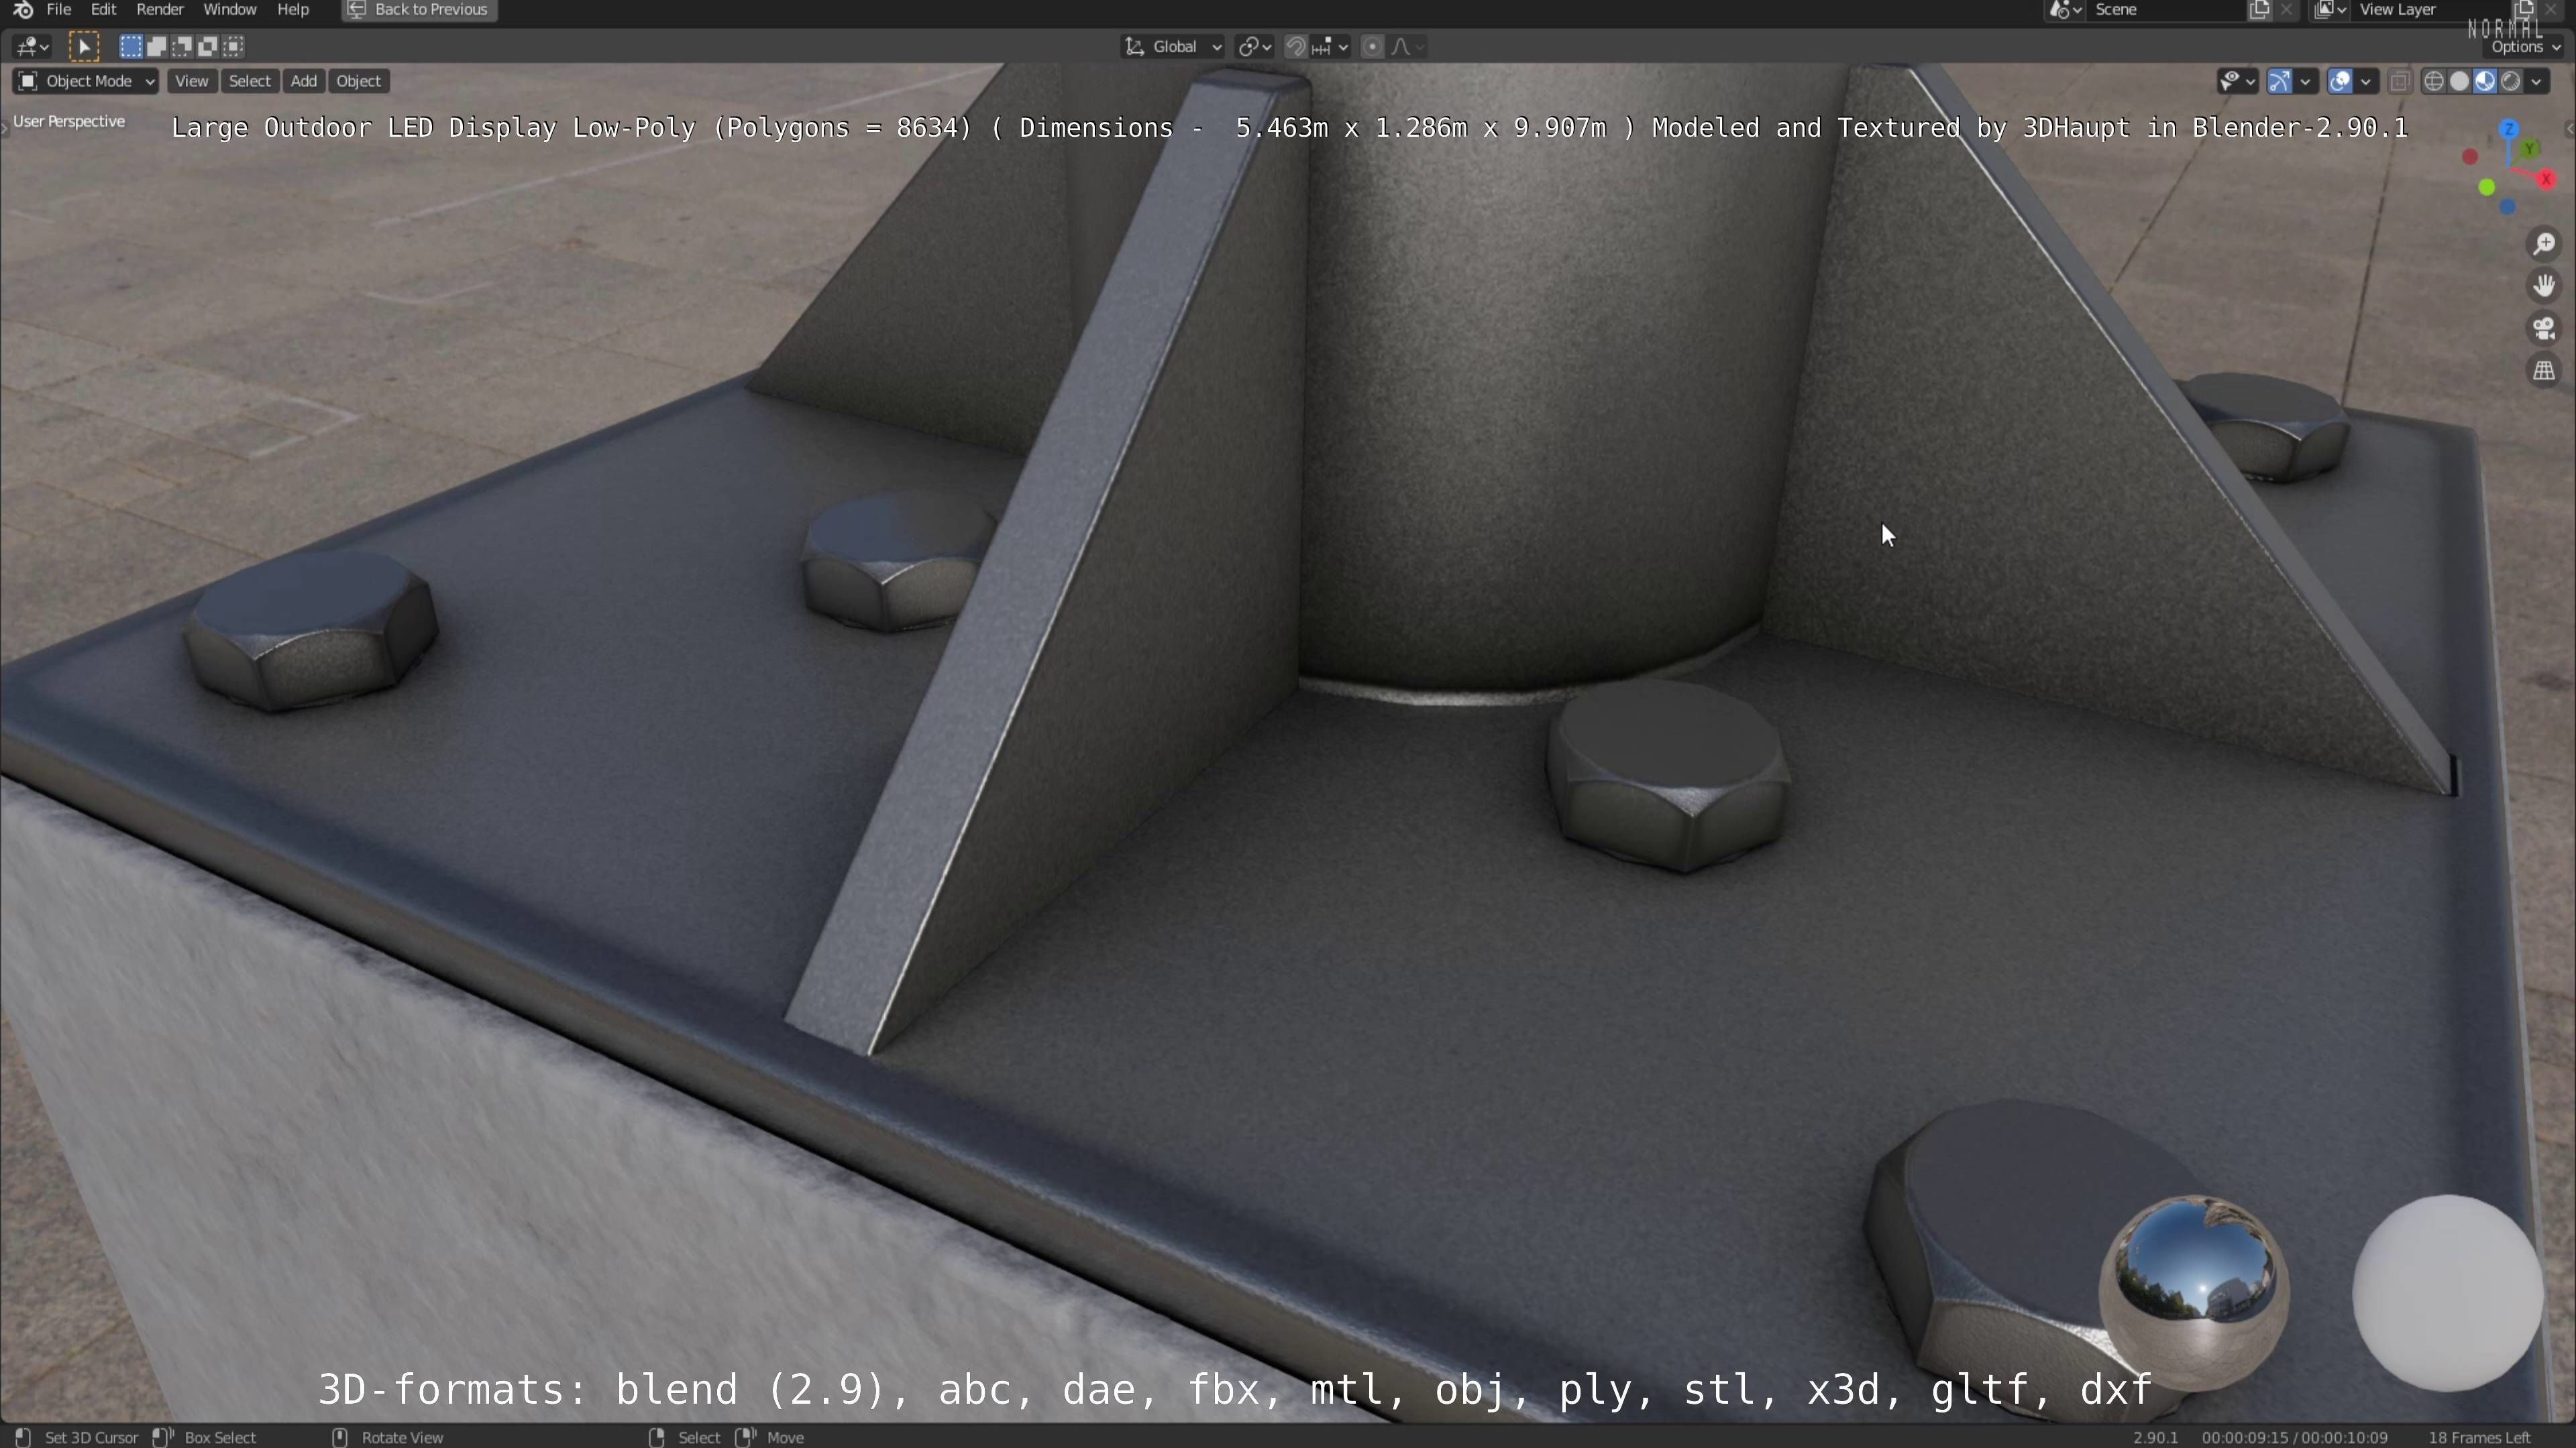Click the Scene name field
This screenshot has height=1448, width=2576.
pyautogui.click(x=2166, y=10)
